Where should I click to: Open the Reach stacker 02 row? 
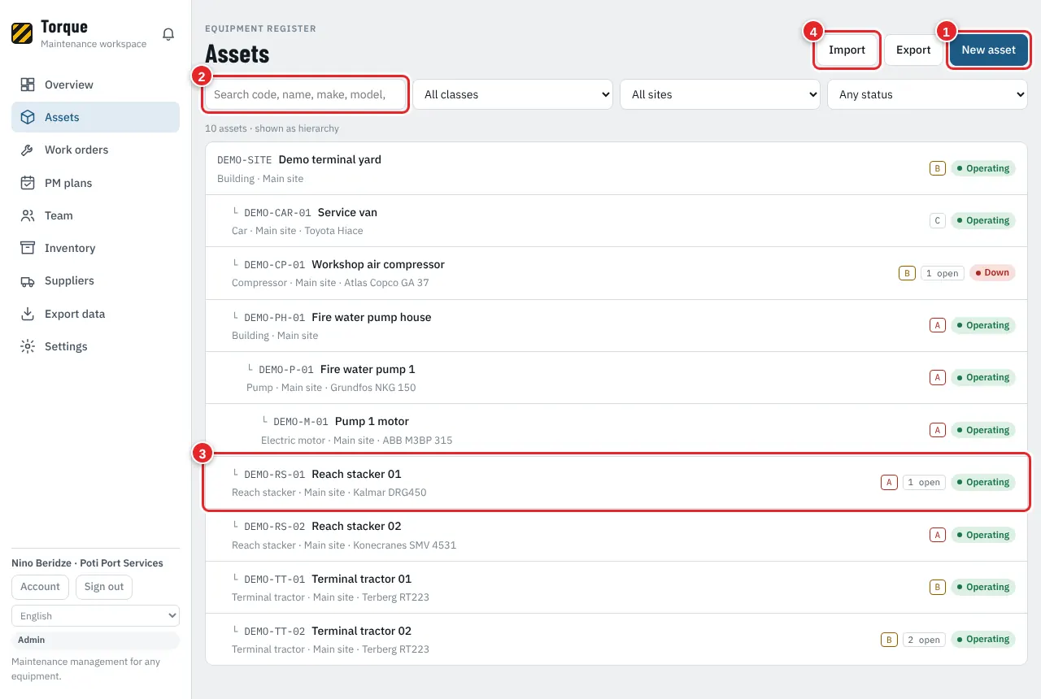click(616, 535)
